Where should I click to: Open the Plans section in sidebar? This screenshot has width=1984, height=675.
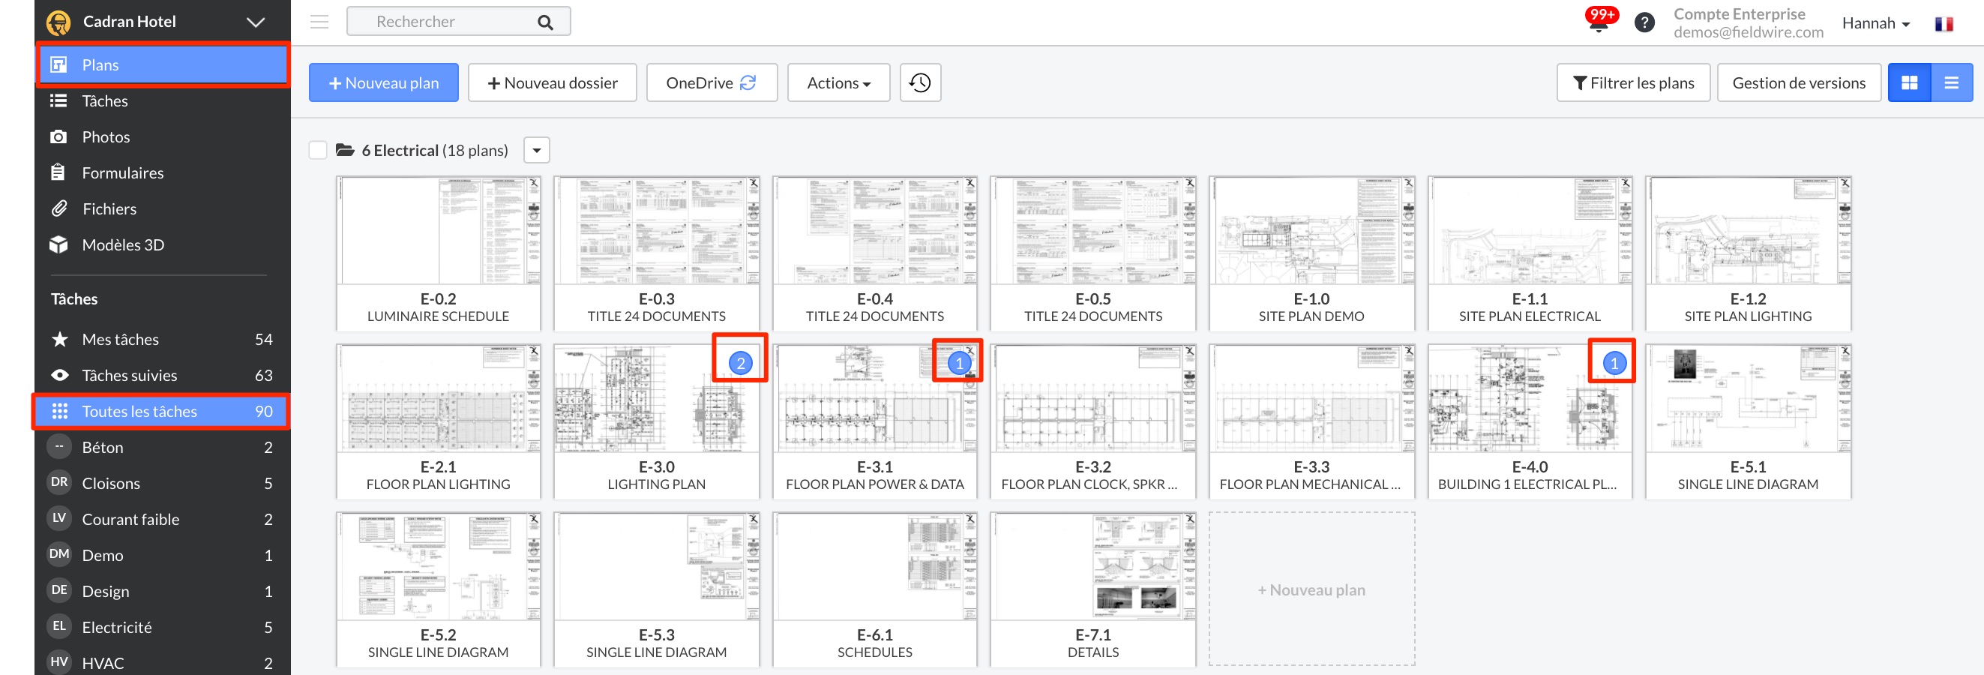point(163,64)
